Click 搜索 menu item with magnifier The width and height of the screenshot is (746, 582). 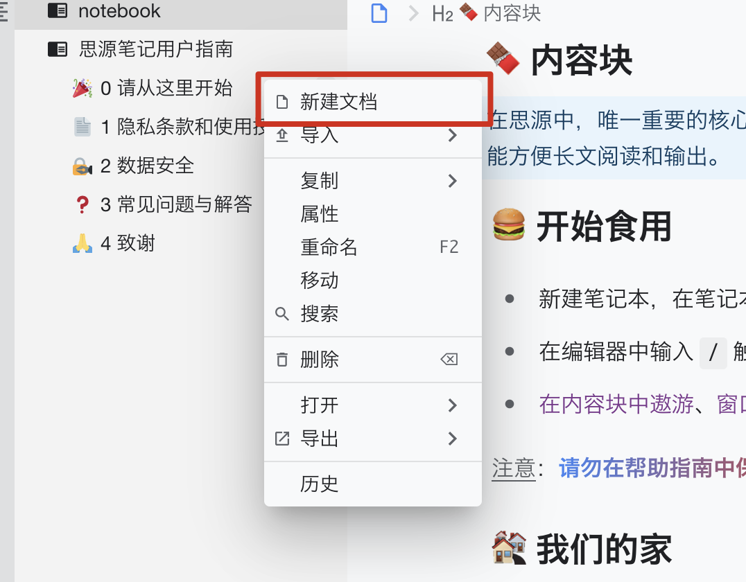(373, 314)
